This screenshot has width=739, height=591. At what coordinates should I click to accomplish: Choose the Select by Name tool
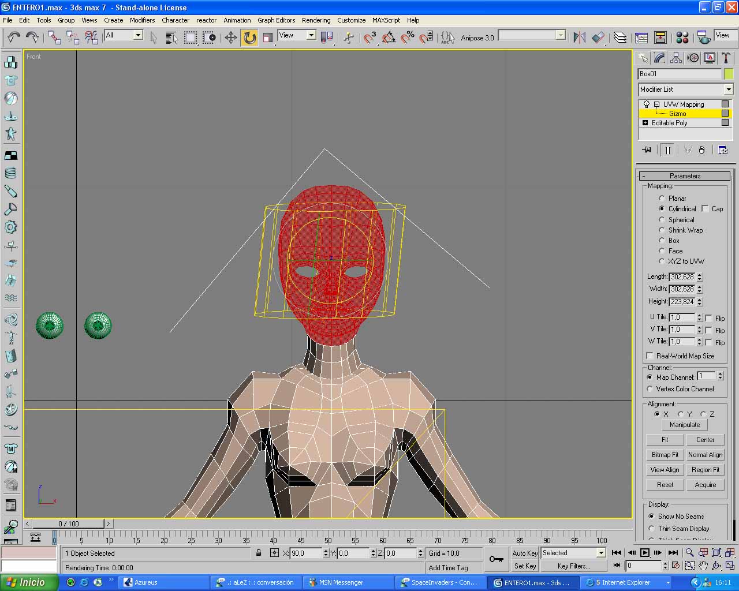171,38
